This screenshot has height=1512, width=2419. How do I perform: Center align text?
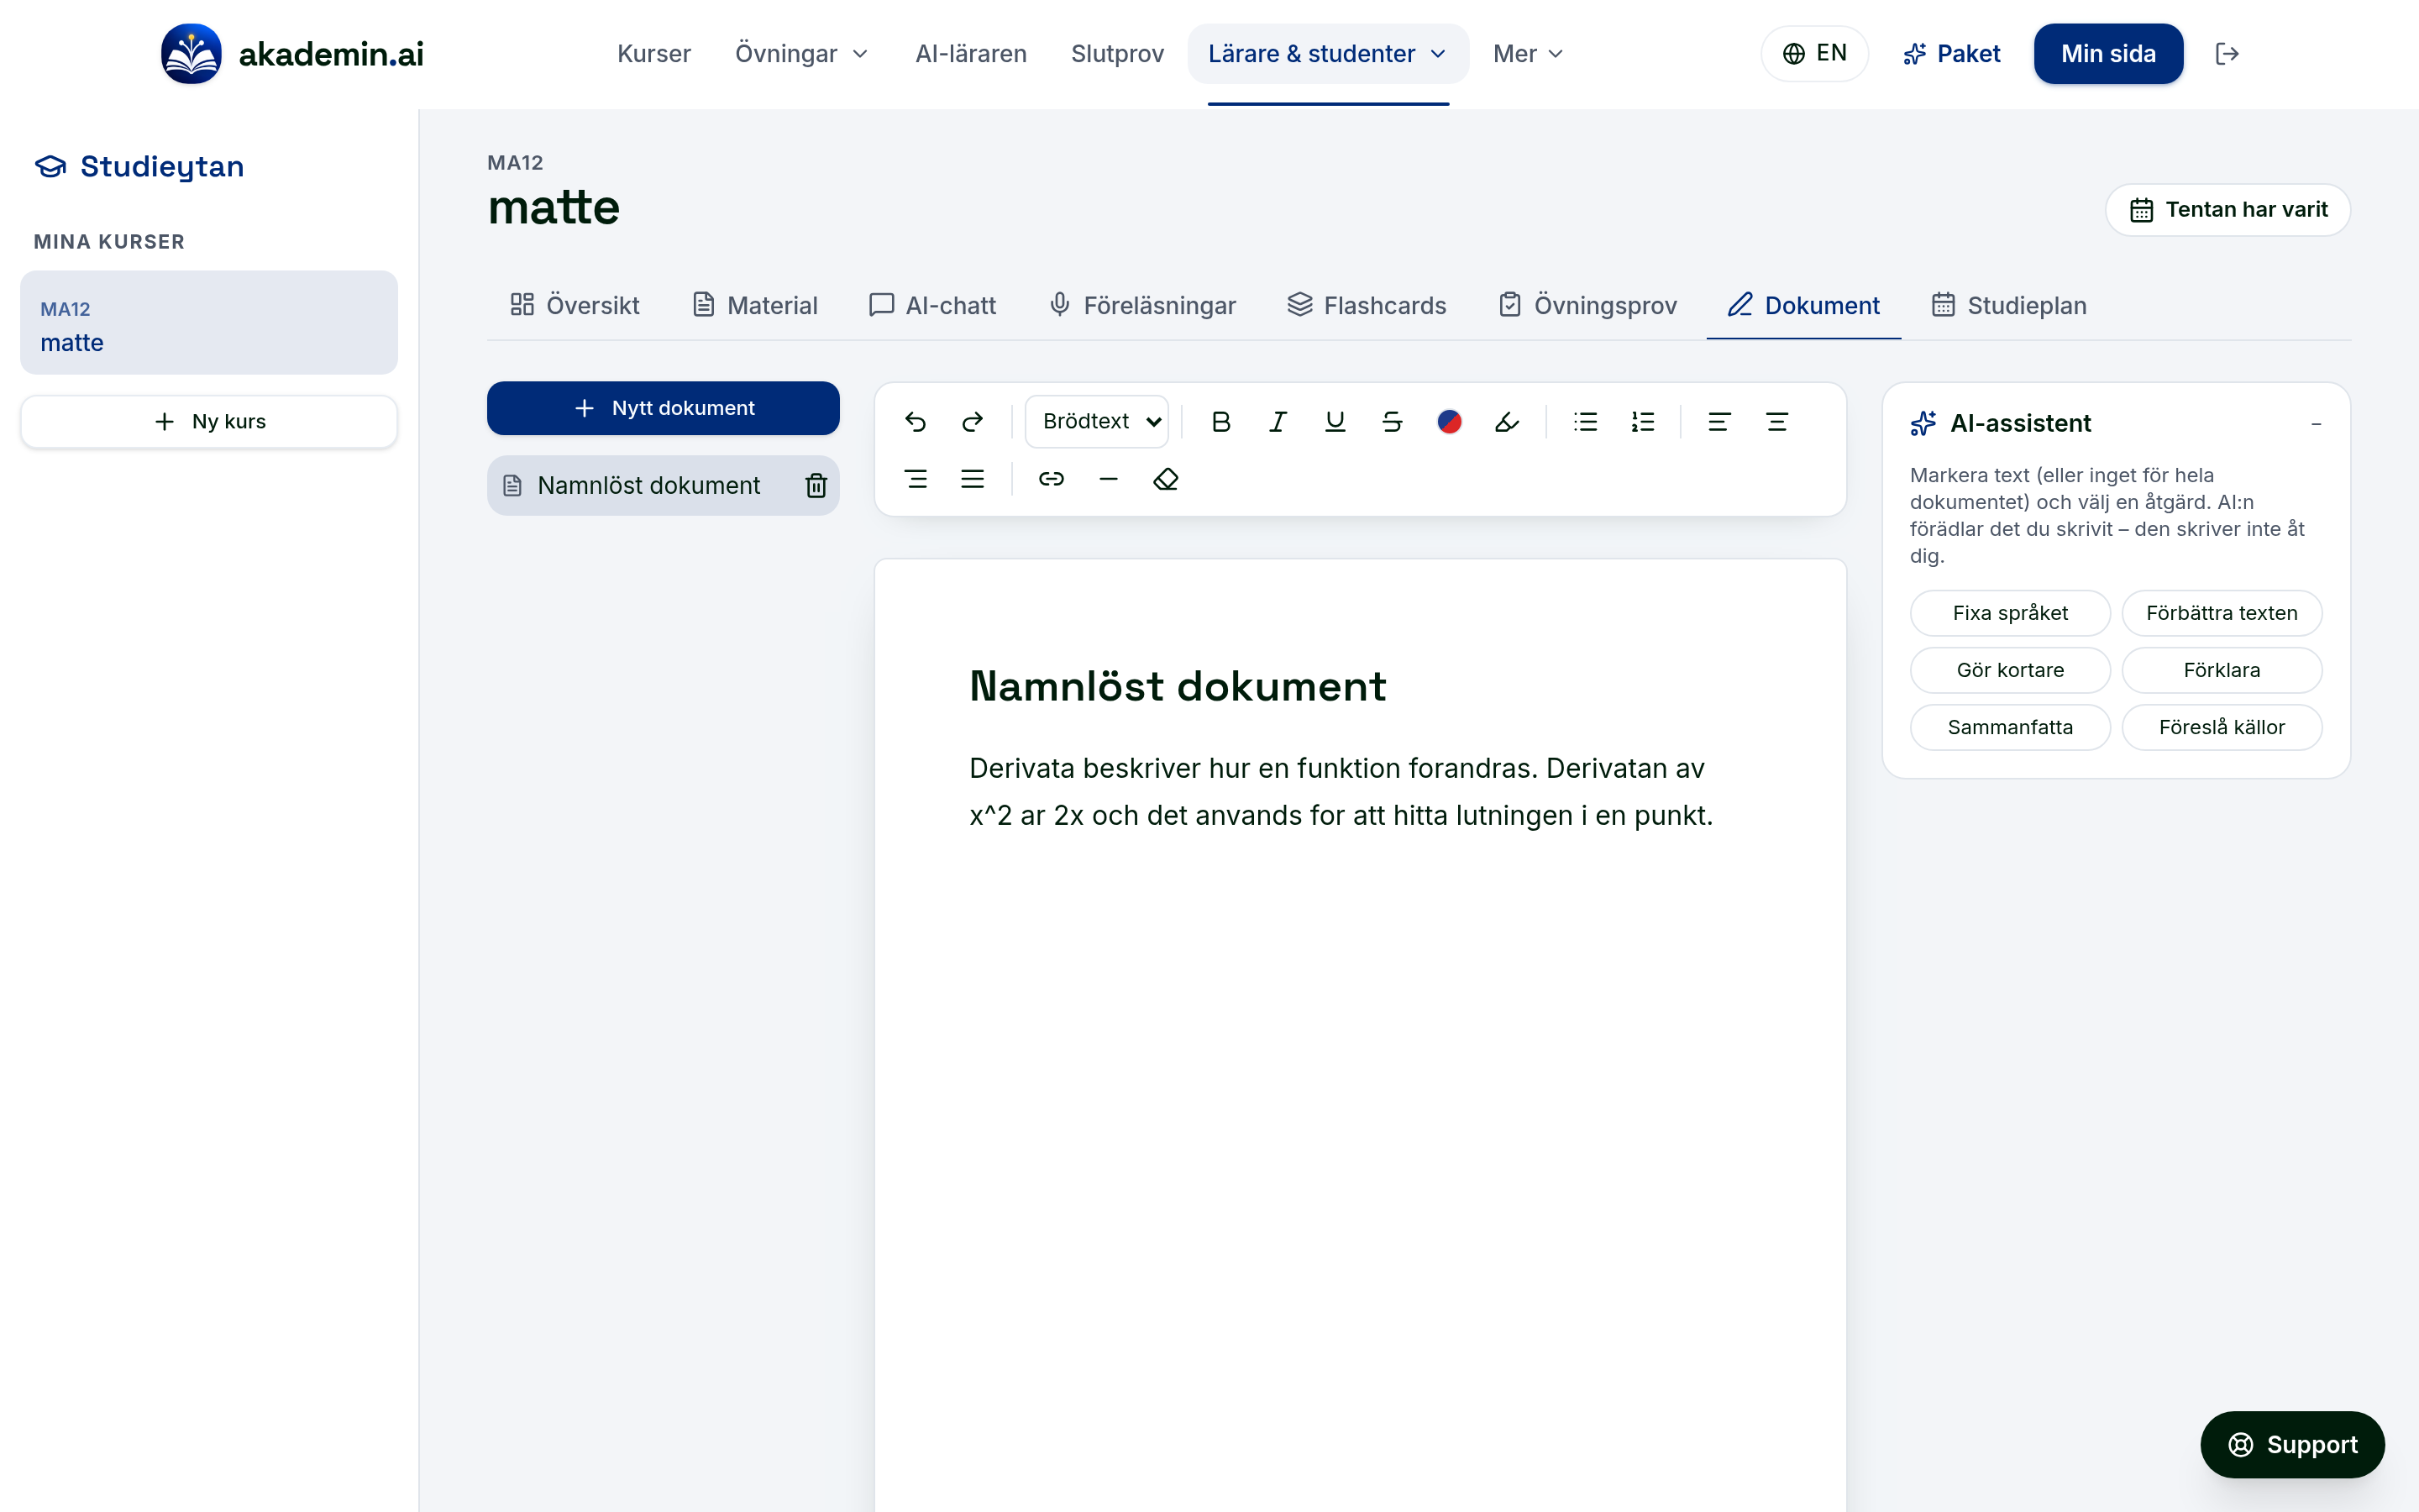coord(1776,422)
